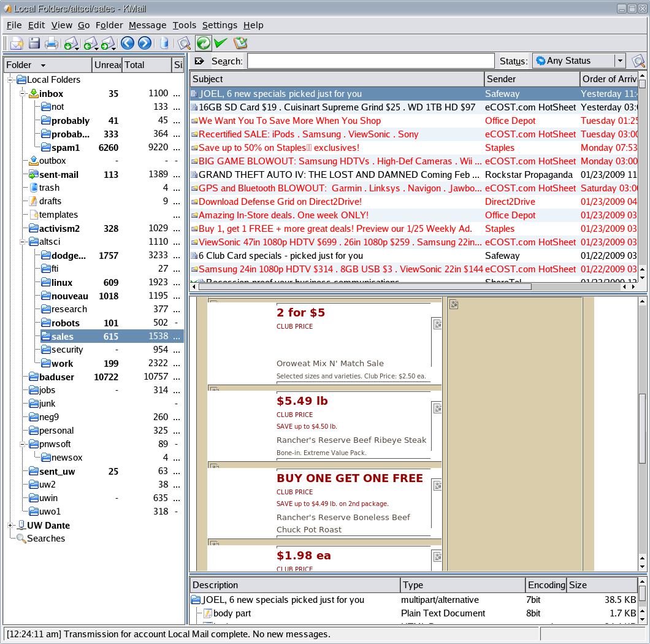This screenshot has height=644, width=650.
Task: Click the message preview vertical scrollbar thumb
Action: point(642,427)
